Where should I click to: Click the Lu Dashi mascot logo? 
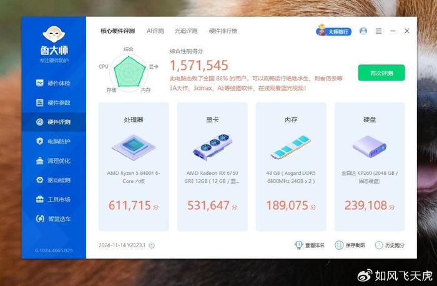54,34
